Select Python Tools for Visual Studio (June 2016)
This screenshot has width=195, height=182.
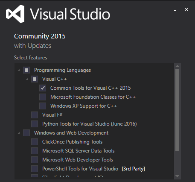click(x=90, y=124)
